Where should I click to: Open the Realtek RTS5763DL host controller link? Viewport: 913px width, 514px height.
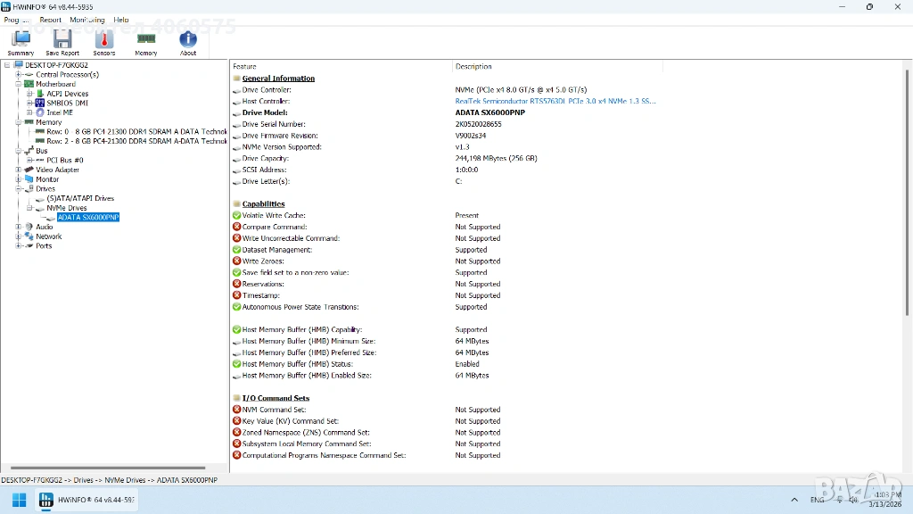click(555, 102)
